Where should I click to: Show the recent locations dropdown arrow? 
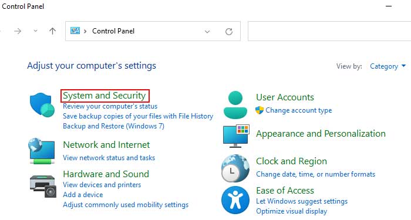coord(35,31)
